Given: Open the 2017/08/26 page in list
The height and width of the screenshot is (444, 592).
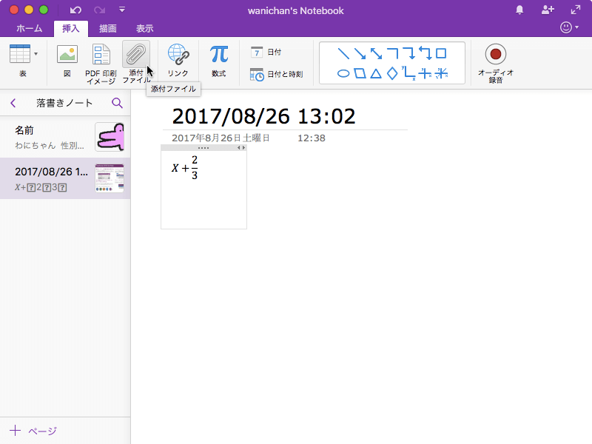Looking at the screenshot, I should point(65,178).
